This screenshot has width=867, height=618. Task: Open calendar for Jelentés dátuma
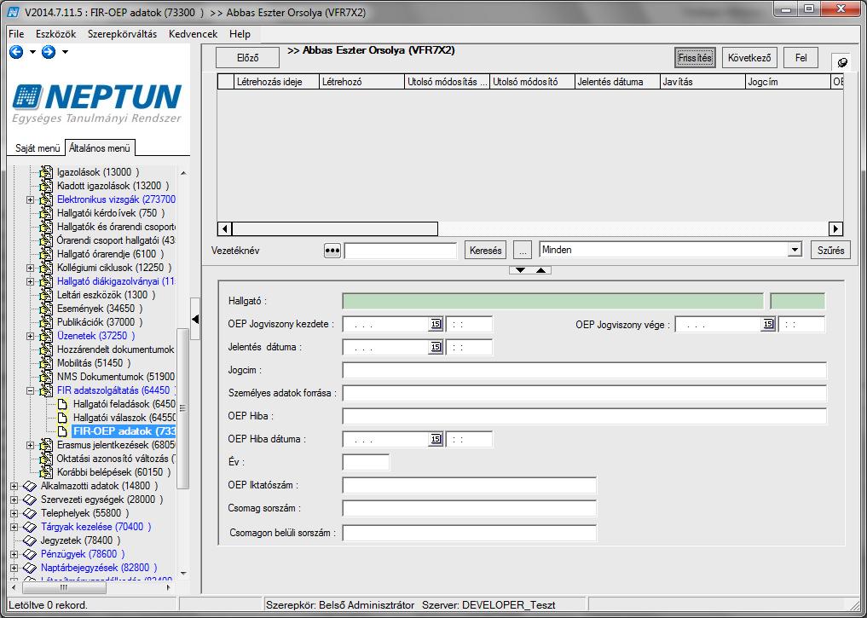point(436,347)
